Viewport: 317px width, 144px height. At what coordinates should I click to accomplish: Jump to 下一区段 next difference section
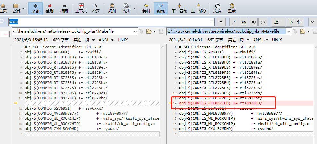coord(179,8)
